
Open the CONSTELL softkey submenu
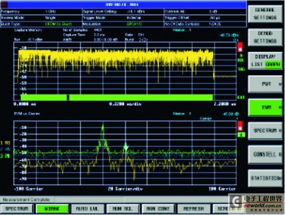point(265,155)
